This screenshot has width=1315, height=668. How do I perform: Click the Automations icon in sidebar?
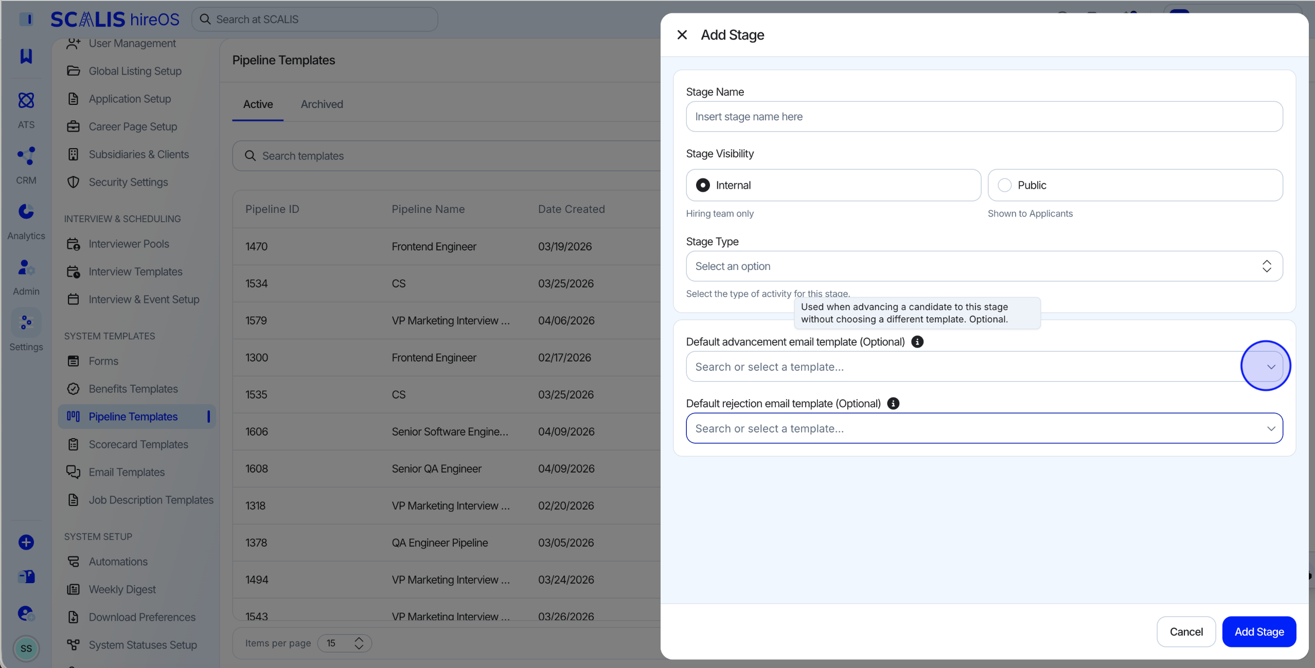pos(74,562)
